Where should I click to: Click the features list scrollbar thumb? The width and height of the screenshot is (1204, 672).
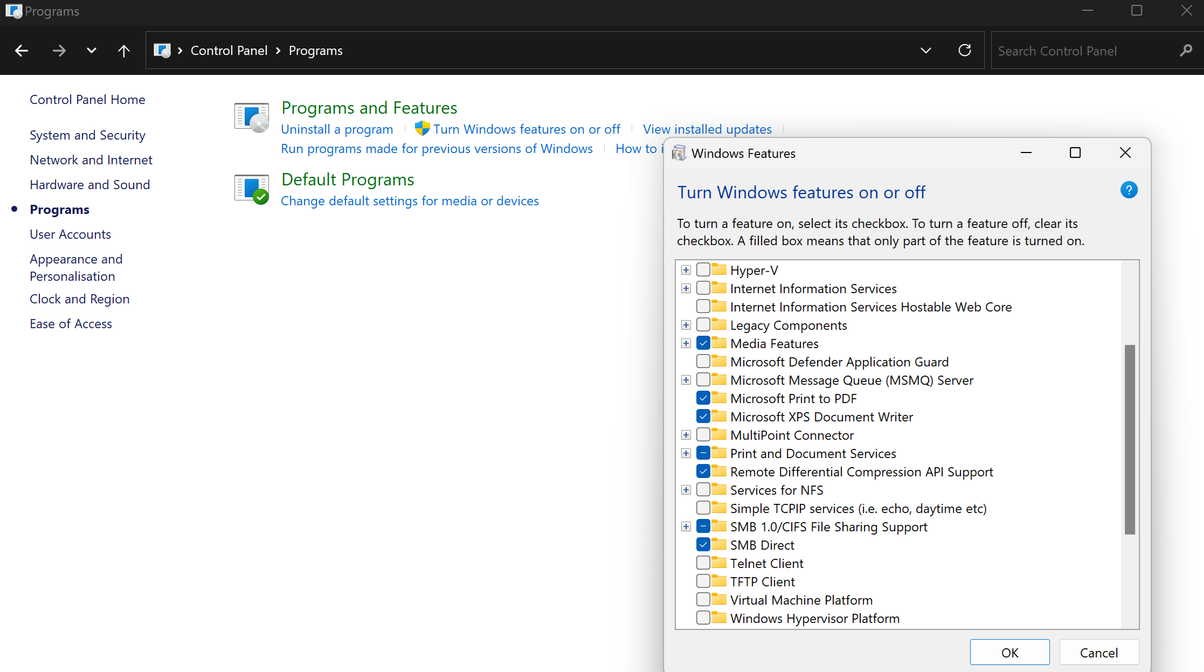(x=1130, y=439)
